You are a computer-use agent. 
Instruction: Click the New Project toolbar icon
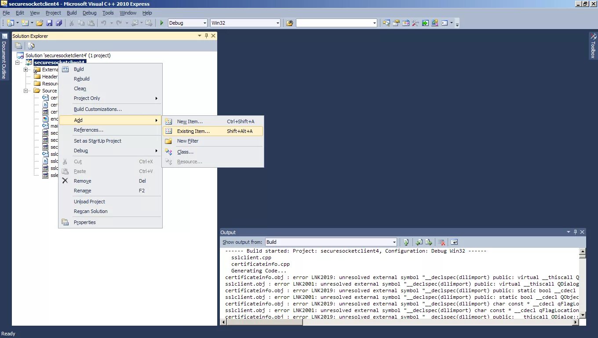tap(10, 23)
